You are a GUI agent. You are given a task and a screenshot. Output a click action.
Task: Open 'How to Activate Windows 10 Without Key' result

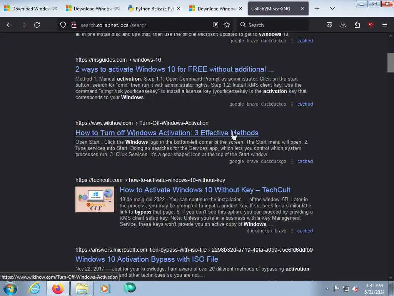click(x=205, y=190)
